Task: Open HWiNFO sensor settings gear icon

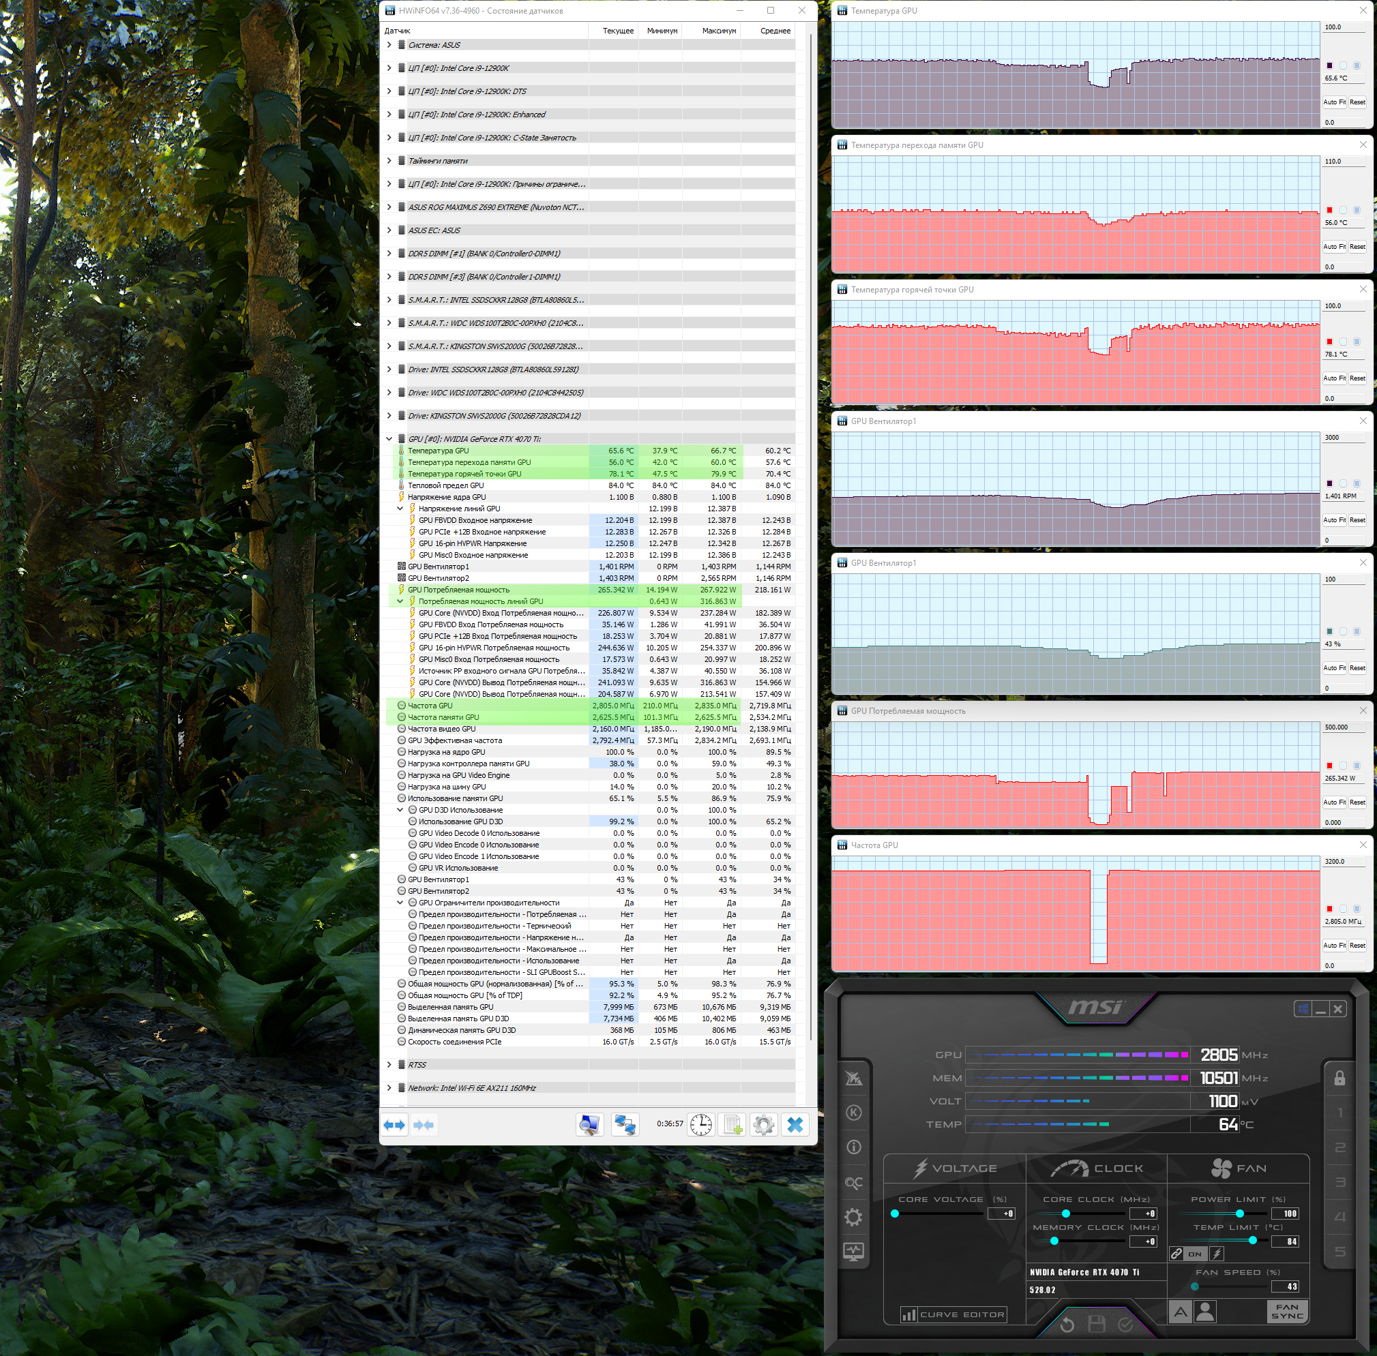Action: 764,1126
